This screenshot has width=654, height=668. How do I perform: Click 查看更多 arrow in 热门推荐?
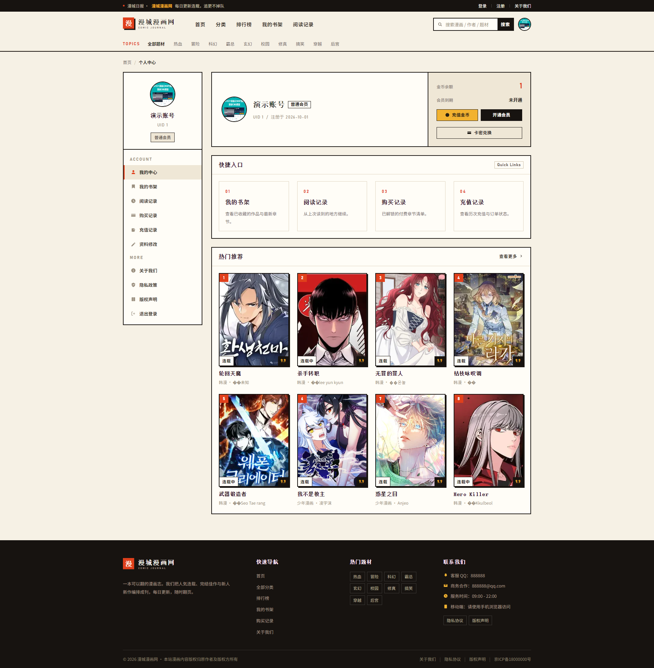(x=511, y=256)
